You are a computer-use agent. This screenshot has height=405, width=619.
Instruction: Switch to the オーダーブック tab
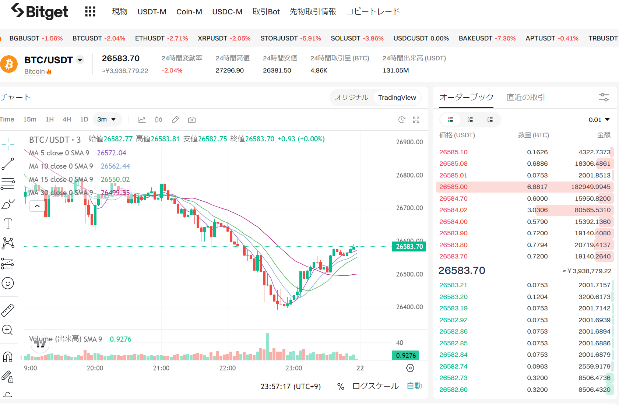466,97
